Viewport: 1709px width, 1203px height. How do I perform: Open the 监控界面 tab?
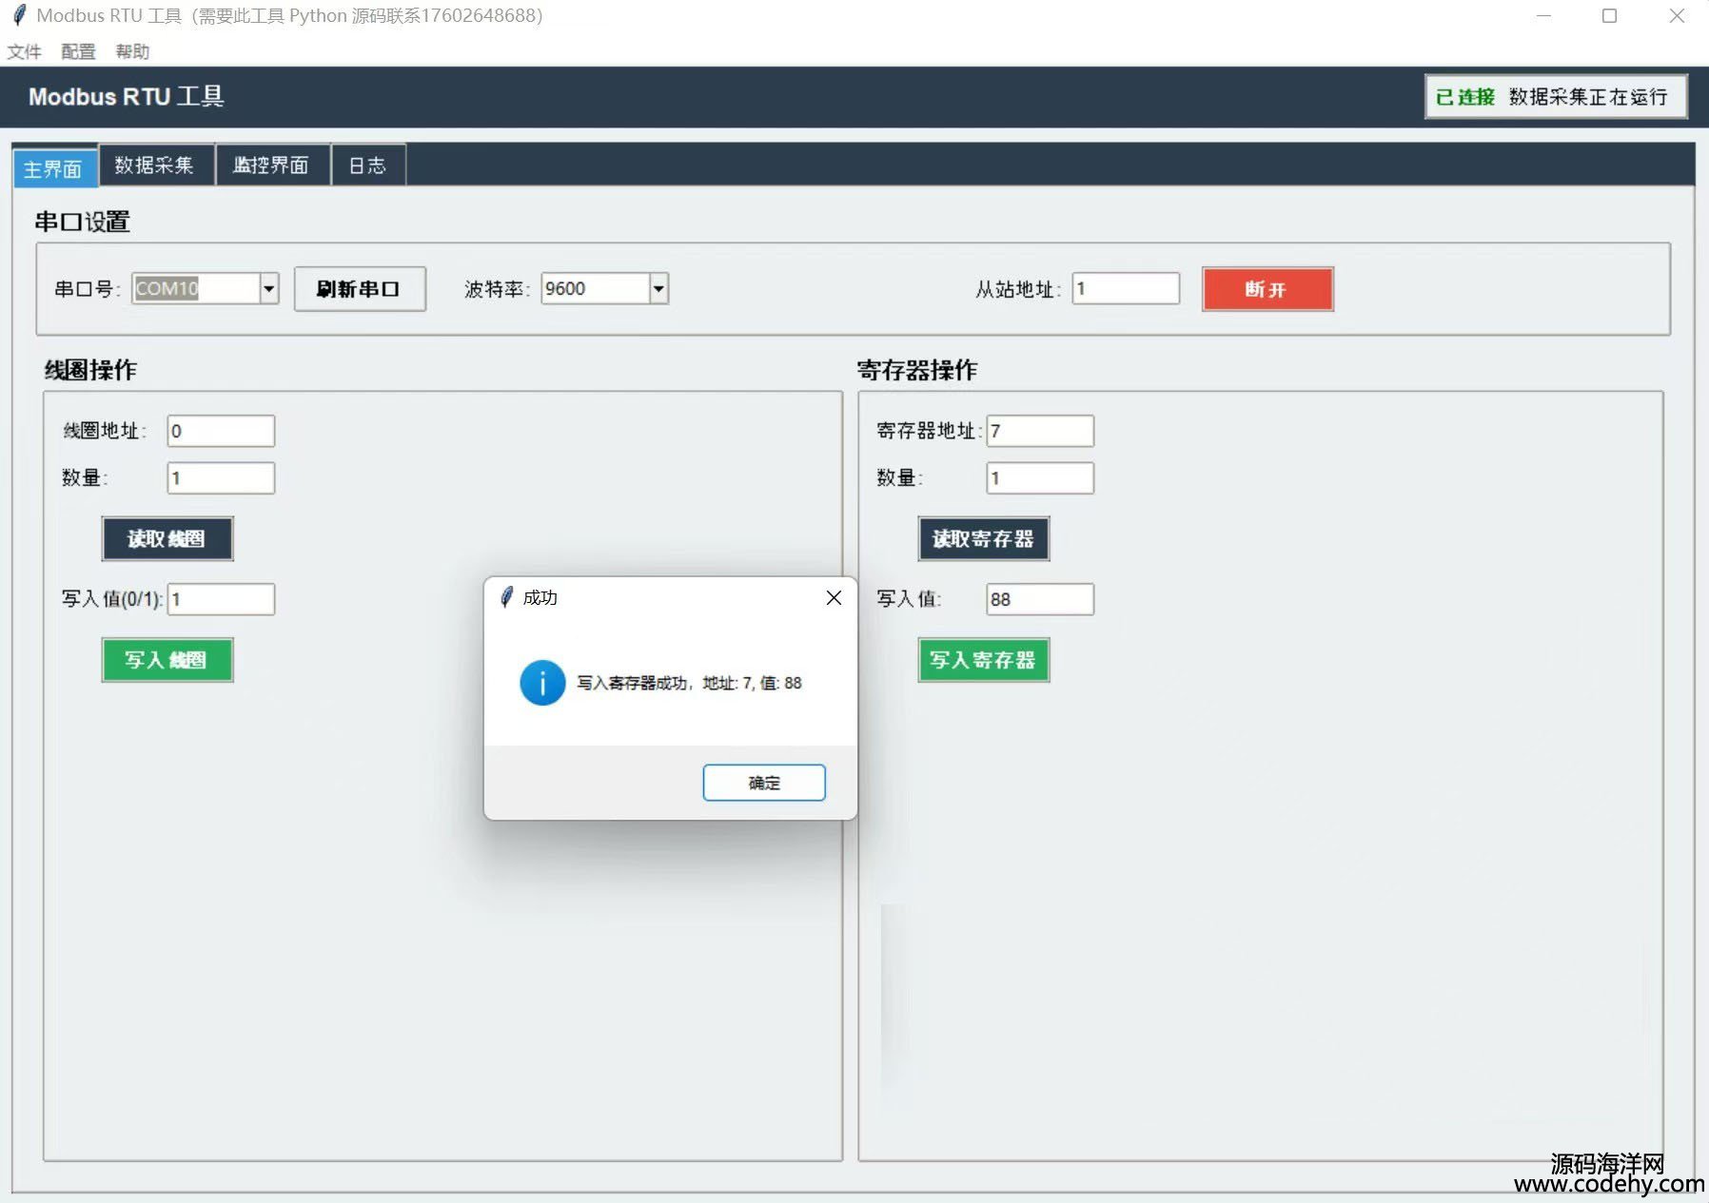pos(272,165)
